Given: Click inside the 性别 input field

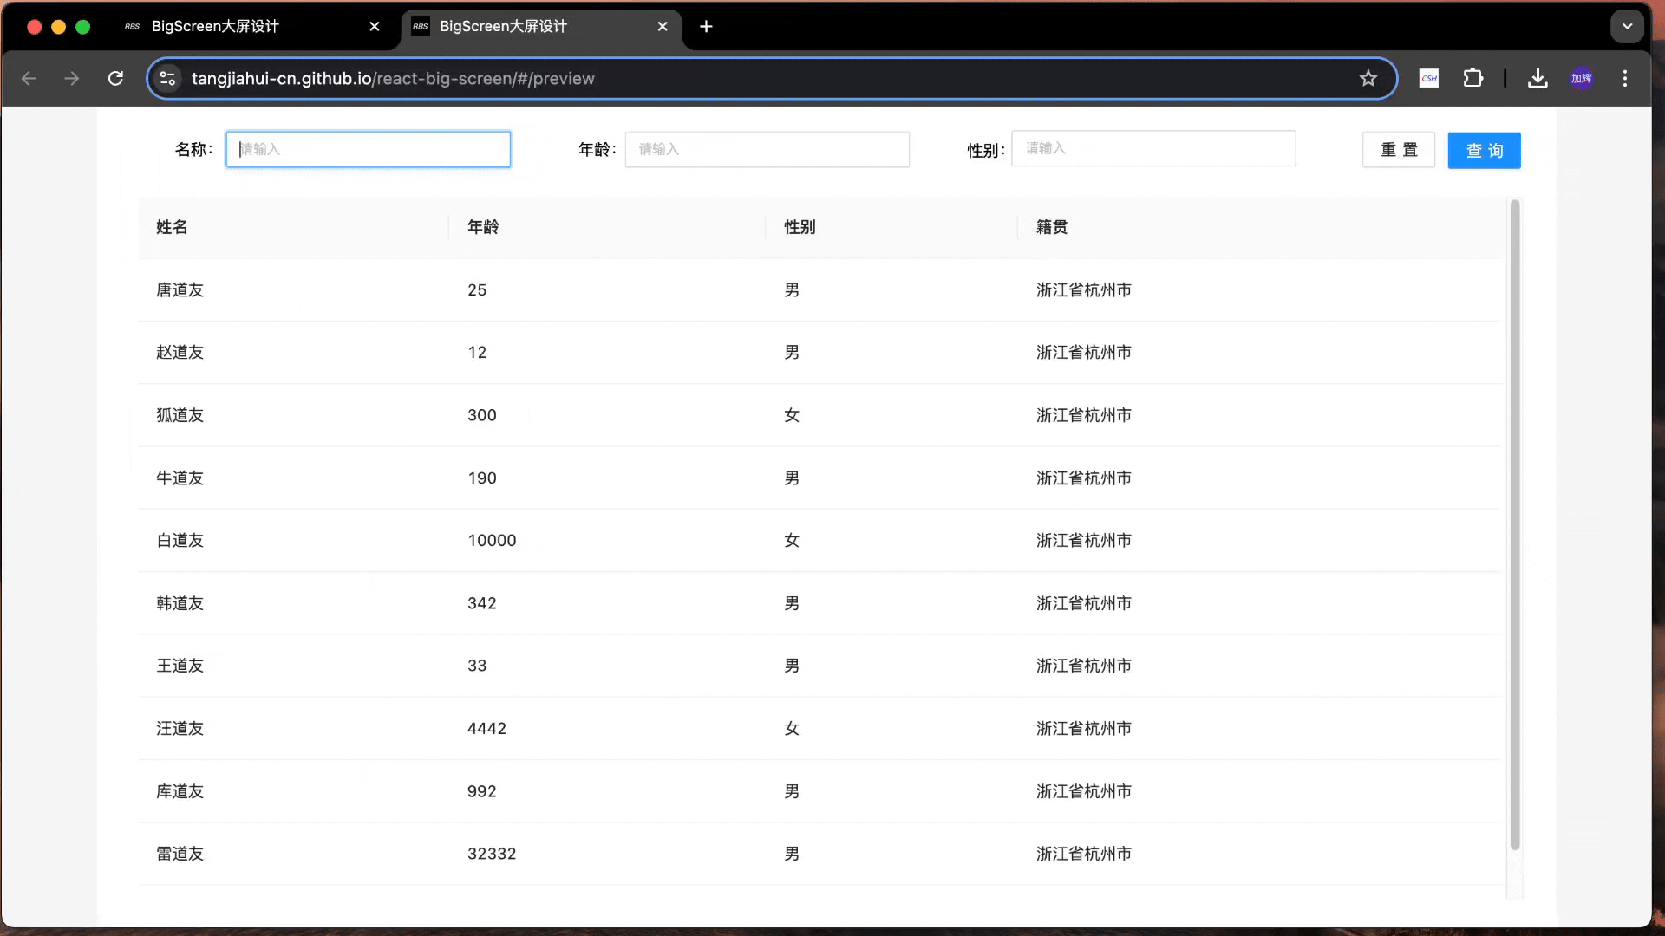Looking at the screenshot, I should pyautogui.click(x=1154, y=148).
